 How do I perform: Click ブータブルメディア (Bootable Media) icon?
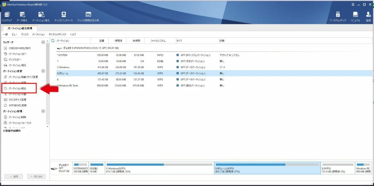click(337, 17)
